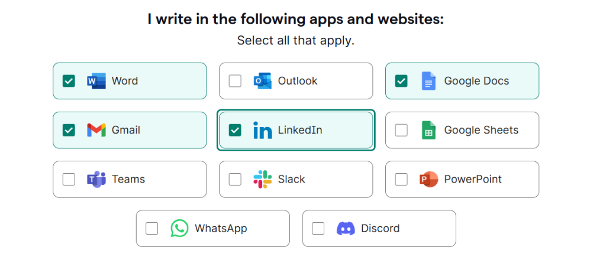
Task: Select the Slack option label
Action: click(291, 179)
